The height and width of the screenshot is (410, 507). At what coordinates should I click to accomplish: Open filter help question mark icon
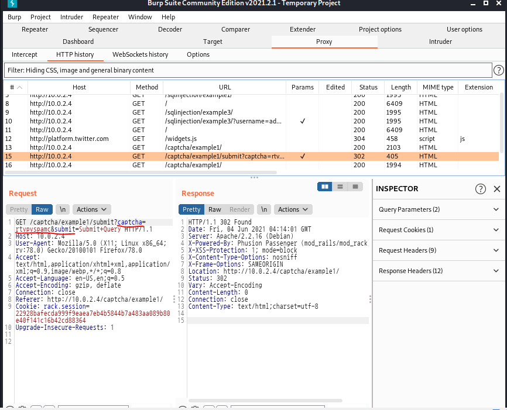(x=498, y=70)
